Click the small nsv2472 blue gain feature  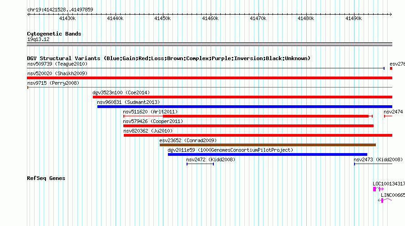200,164
